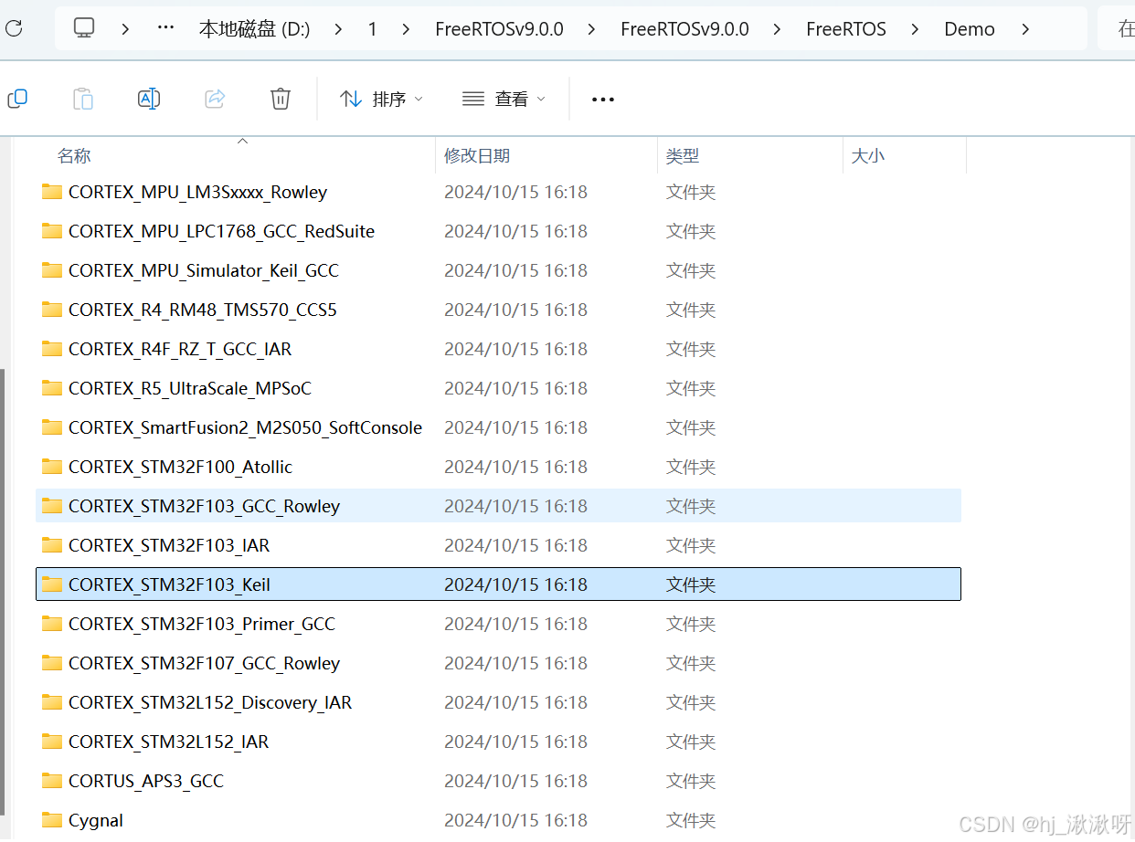1135x842 pixels.
Task: Click folder icon of CORTEX_SmartFusion2_M2S050_SoftConsole
Action: (52, 427)
